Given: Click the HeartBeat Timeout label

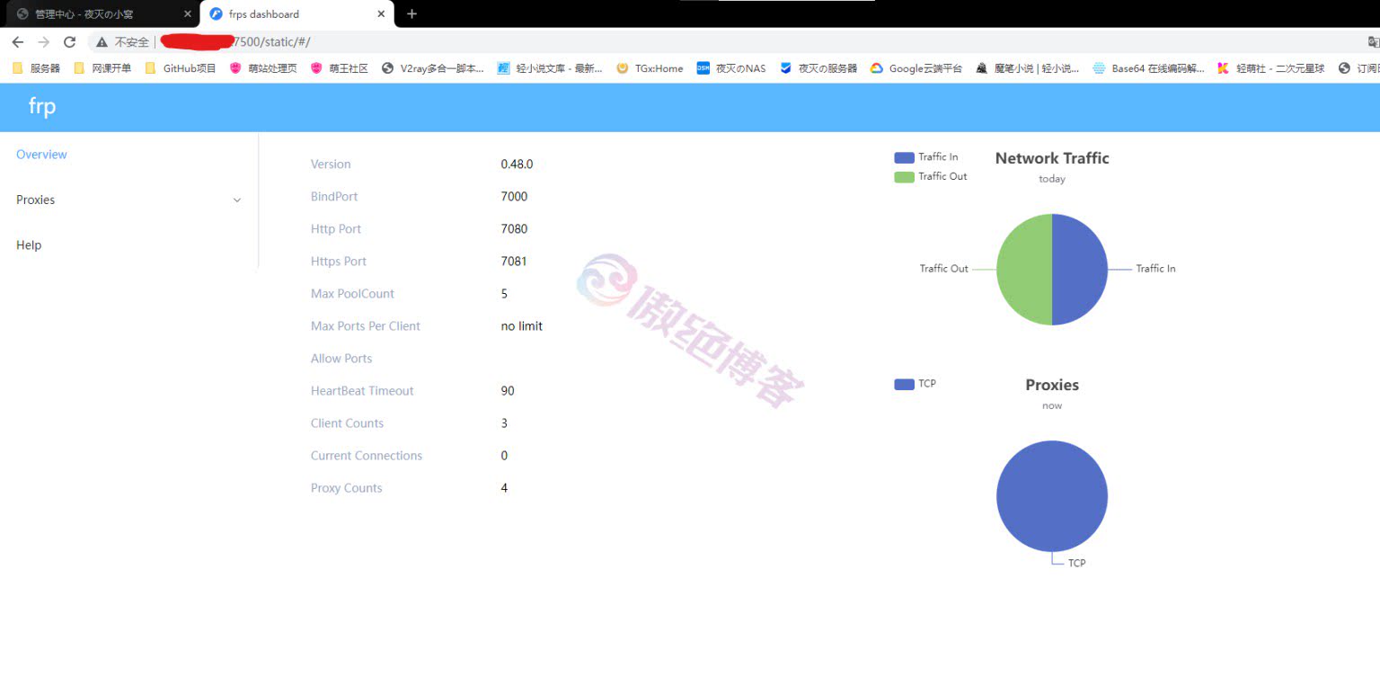Looking at the screenshot, I should tap(362, 390).
